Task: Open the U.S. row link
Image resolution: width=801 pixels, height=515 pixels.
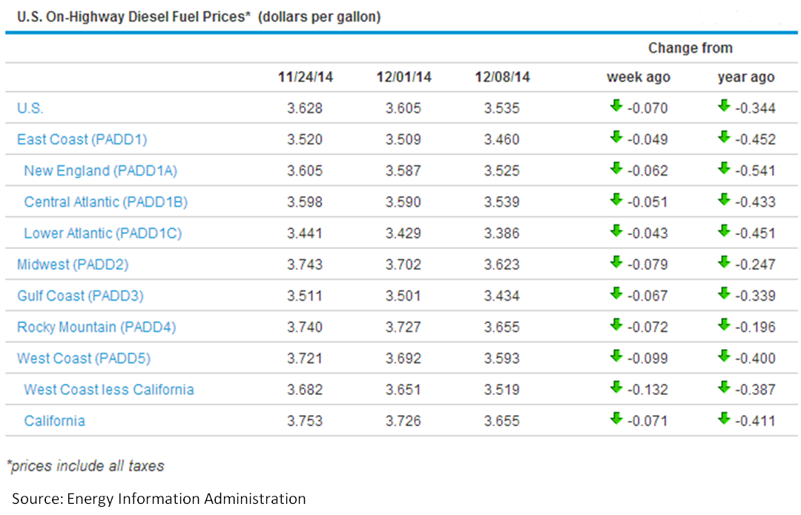Action: tap(30, 108)
